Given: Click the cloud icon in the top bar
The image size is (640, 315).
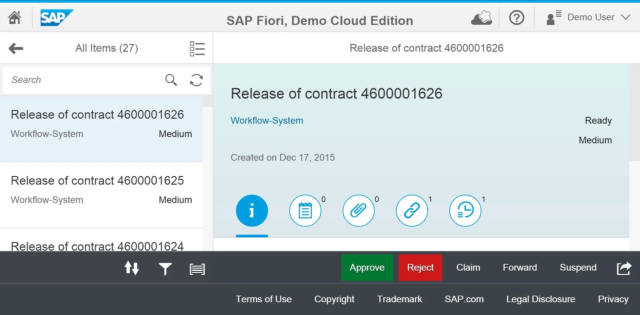Looking at the screenshot, I should [x=481, y=17].
